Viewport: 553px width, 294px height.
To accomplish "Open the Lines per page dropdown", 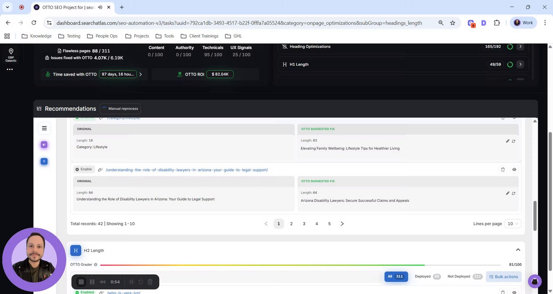I will click(513, 224).
